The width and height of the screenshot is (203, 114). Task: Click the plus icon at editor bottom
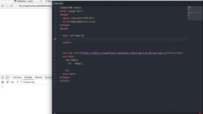[55, 113]
